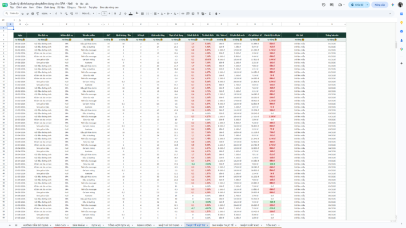The height and width of the screenshot is (228, 406).
Task: Open zoom level 100% dropdown
Action: [46, 14]
